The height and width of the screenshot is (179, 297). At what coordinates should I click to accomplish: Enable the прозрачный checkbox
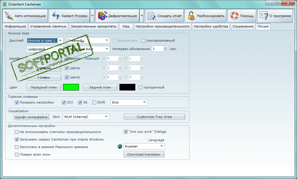pyautogui.click(x=141, y=87)
